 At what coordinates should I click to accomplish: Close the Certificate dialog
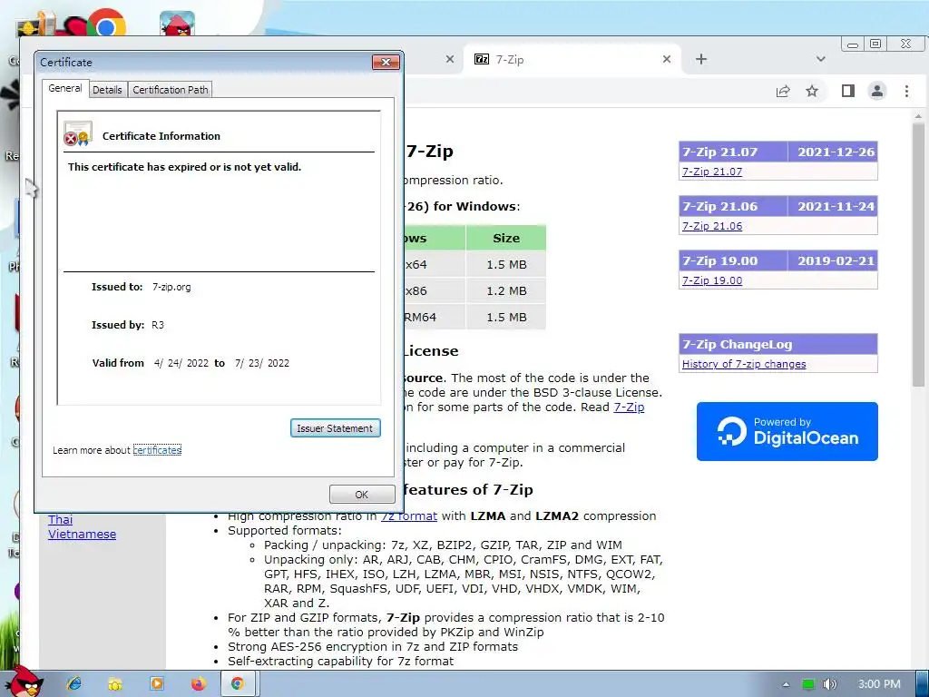[x=386, y=62]
